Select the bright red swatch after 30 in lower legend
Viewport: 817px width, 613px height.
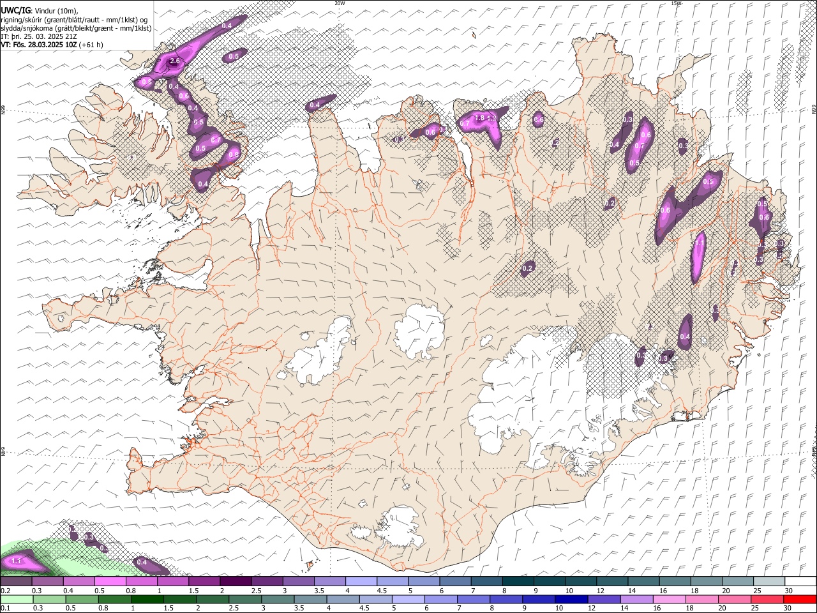tap(800, 599)
